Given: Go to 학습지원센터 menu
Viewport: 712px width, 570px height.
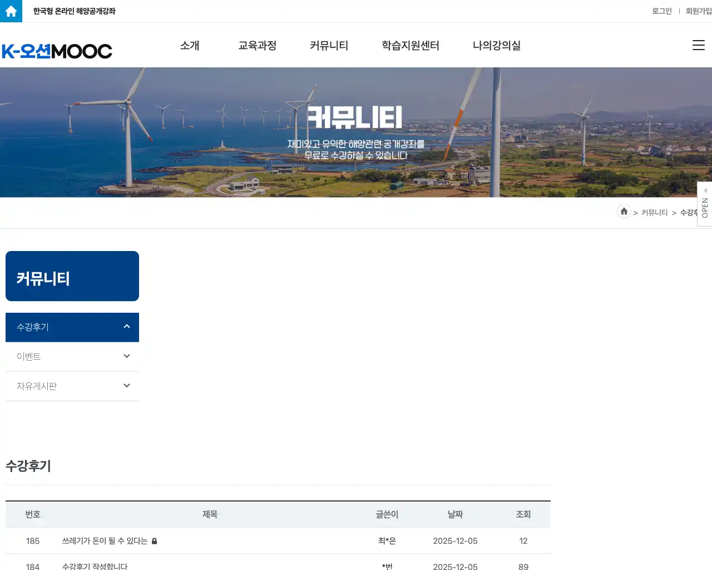Looking at the screenshot, I should [411, 46].
